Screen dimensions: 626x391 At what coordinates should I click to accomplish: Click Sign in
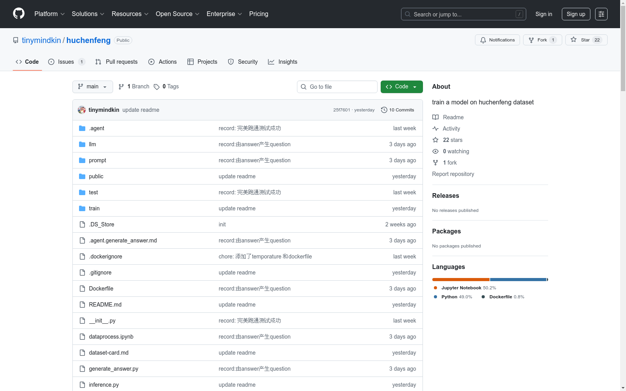tap(544, 14)
